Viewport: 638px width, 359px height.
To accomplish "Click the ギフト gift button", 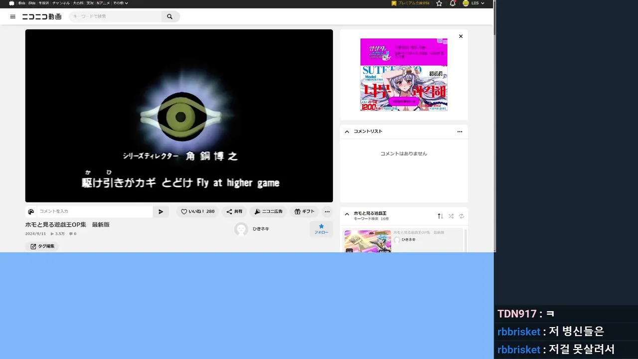I will coord(305,211).
